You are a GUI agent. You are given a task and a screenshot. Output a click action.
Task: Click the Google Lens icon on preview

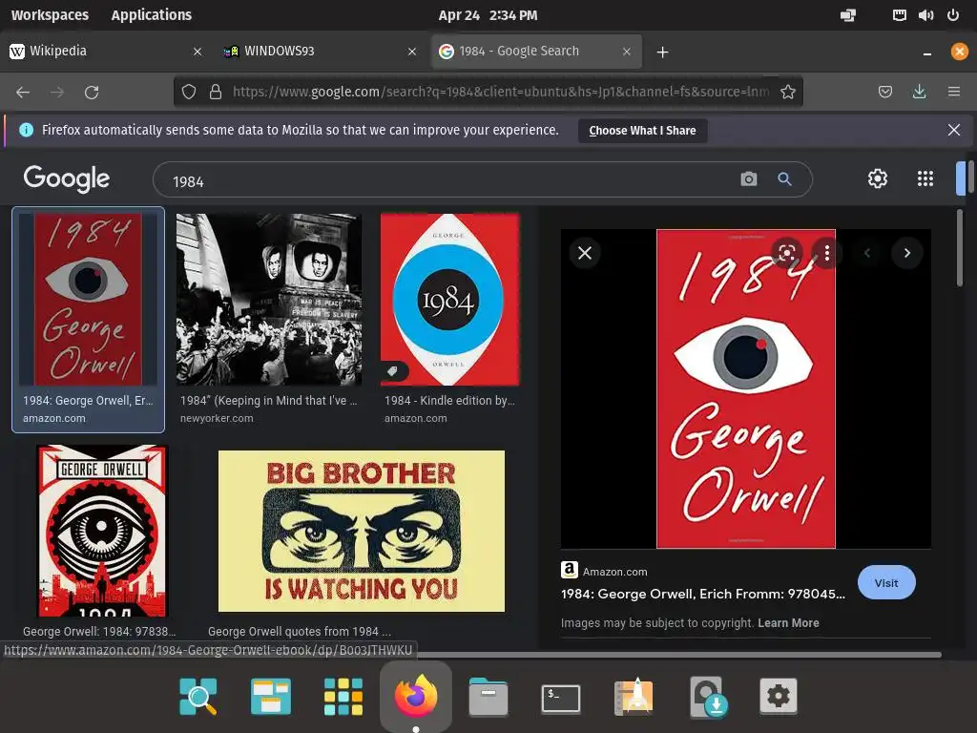coord(787,253)
